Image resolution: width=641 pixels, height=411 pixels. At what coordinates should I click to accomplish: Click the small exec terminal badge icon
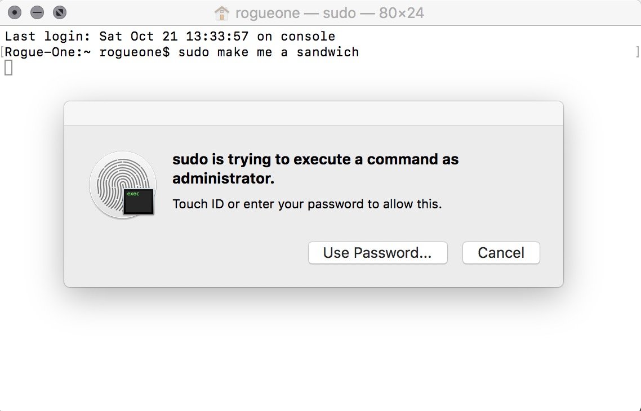pos(139,202)
